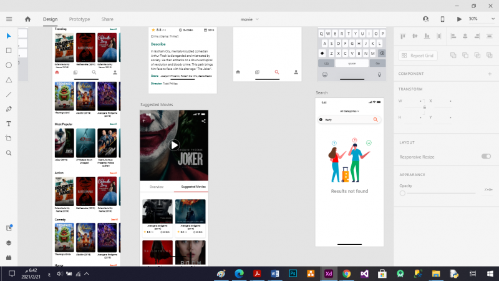Viewport: 499px width, 281px height.
Task: Open Adobe XD from the taskbar
Action: (x=329, y=274)
